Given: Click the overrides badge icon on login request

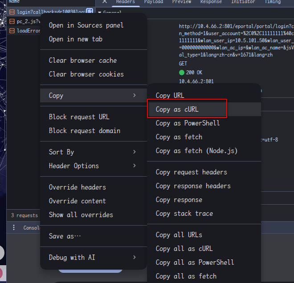Looking at the screenshot, I should pyautogui.click(x=90, y=11).
